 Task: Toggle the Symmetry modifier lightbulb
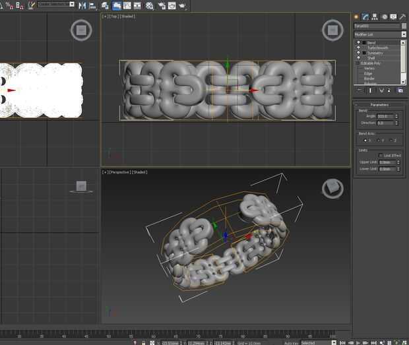[358, 53]
